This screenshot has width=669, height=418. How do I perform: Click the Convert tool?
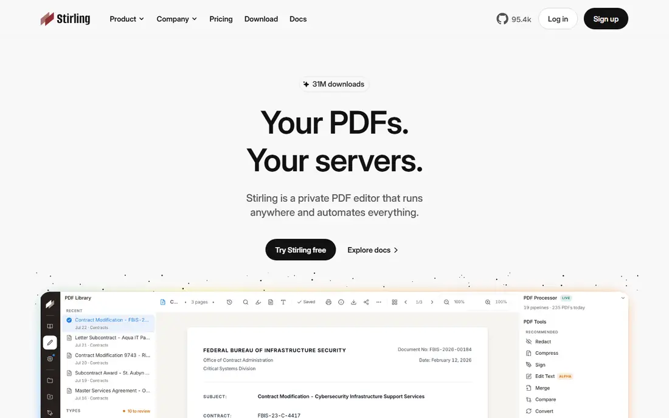(x=539, y=411)
